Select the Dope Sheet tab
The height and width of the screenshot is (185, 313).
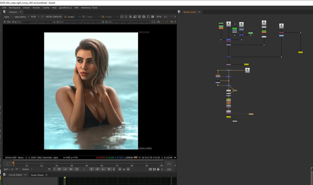[37, 175]
